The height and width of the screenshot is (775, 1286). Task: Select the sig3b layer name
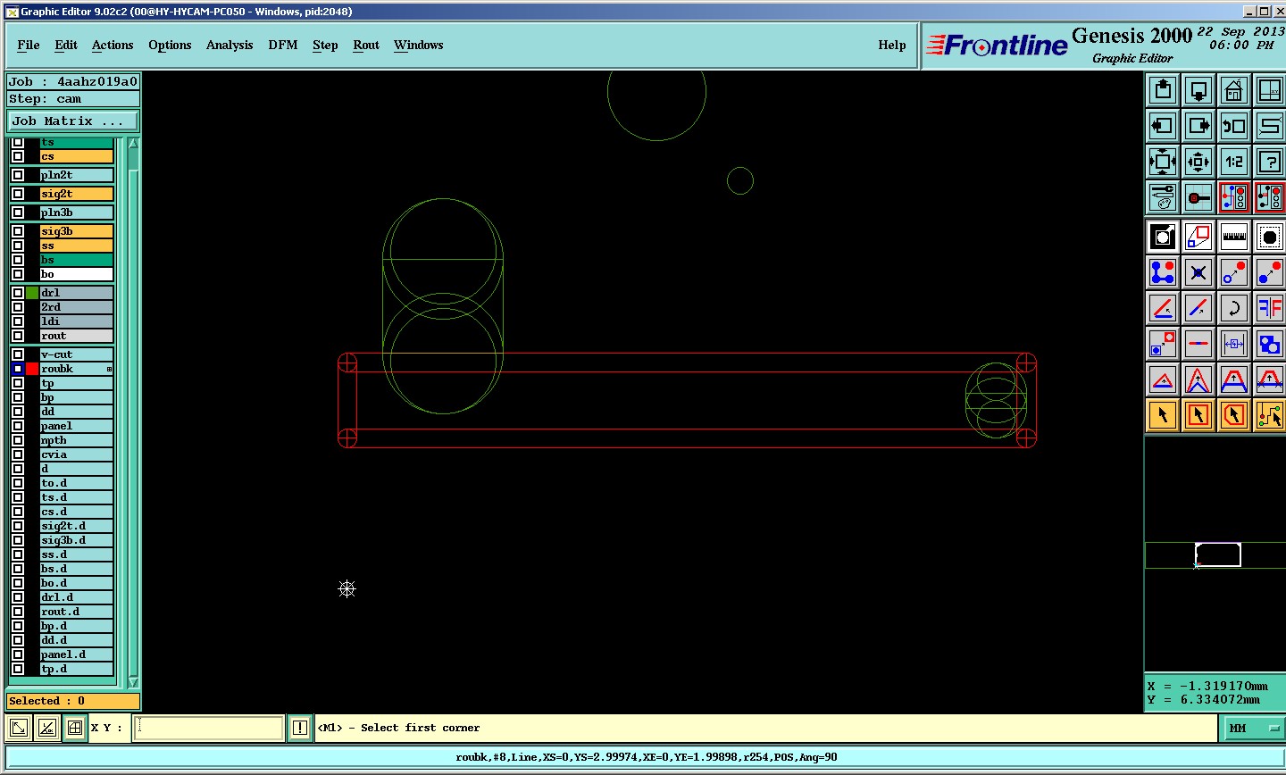coord(77,231)
